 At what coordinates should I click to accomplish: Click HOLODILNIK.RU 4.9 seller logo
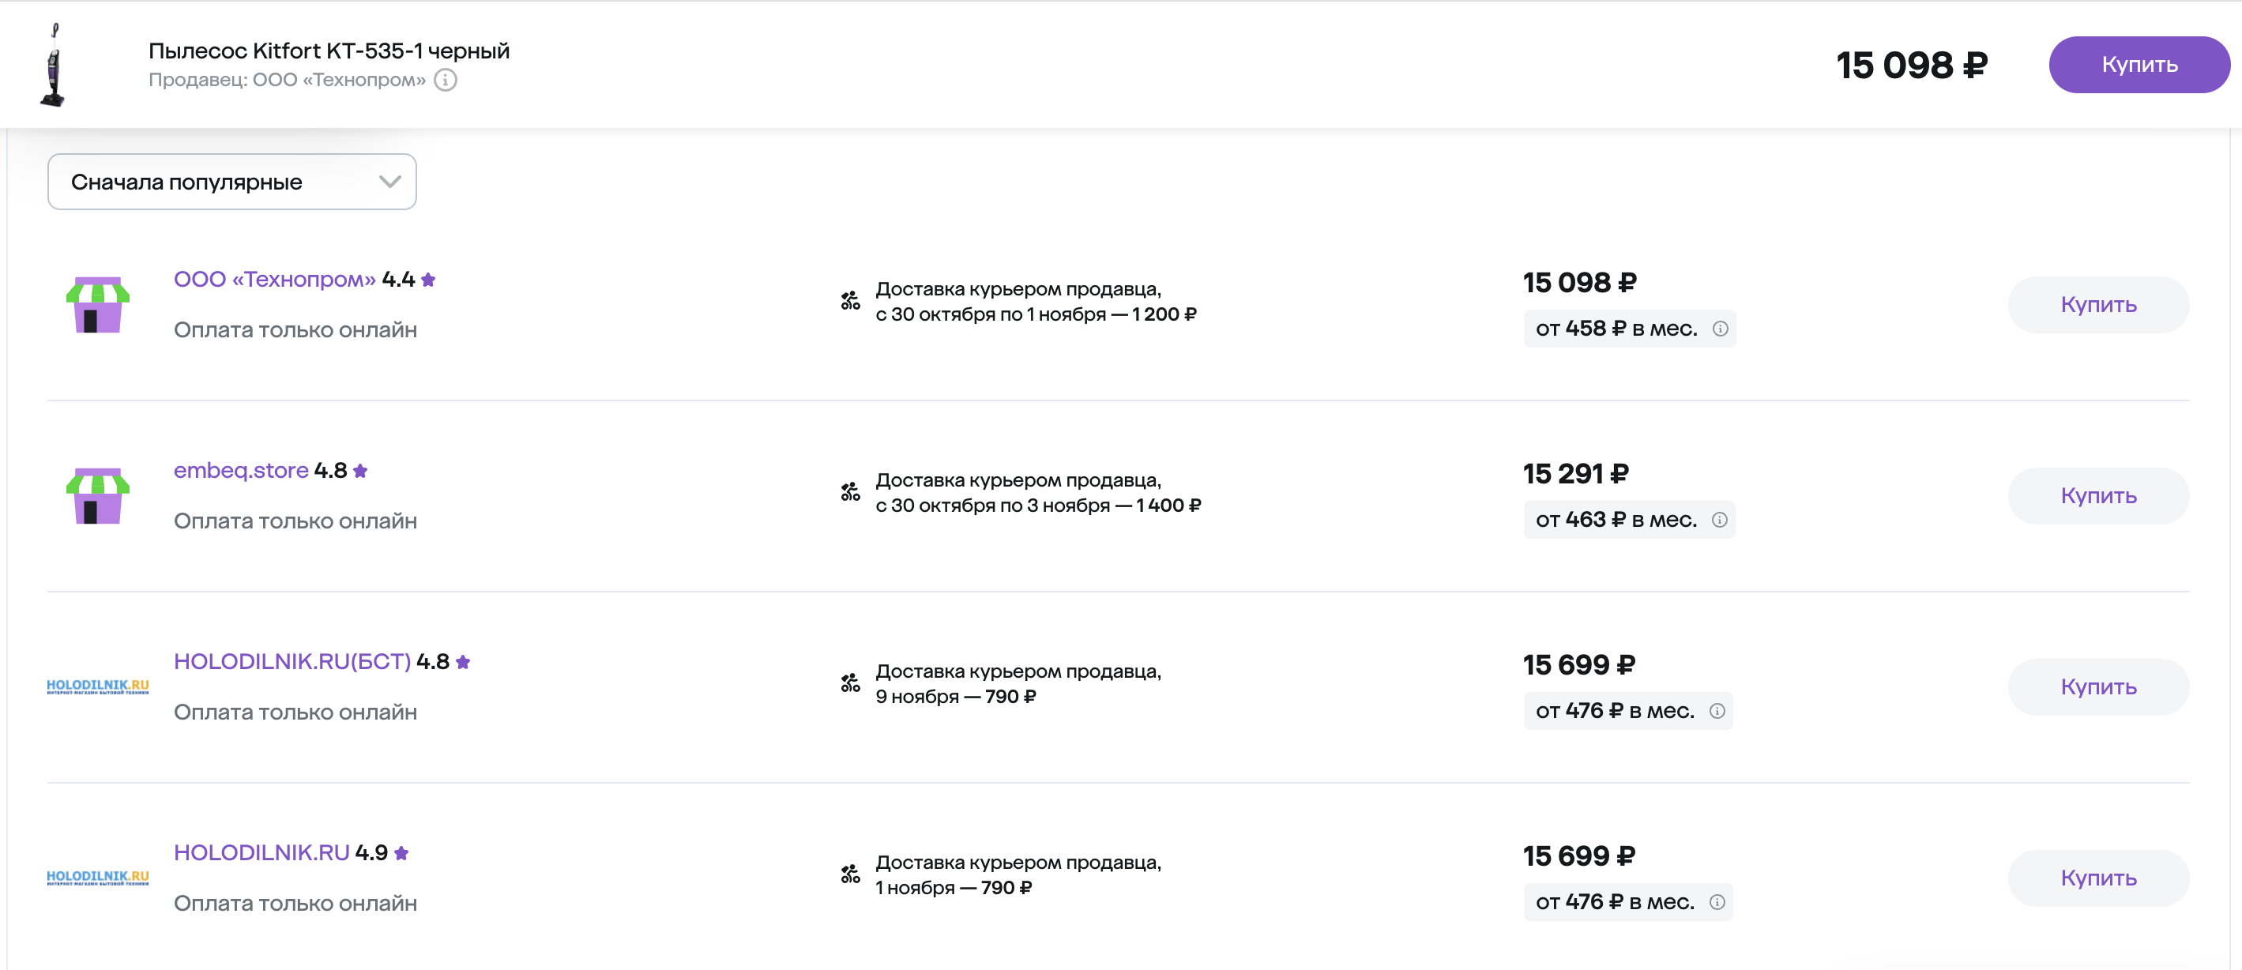click(97, 878)
